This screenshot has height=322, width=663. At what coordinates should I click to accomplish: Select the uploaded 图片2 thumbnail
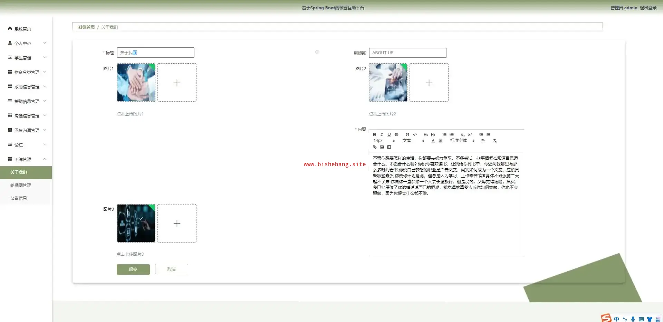pos(388,83)
